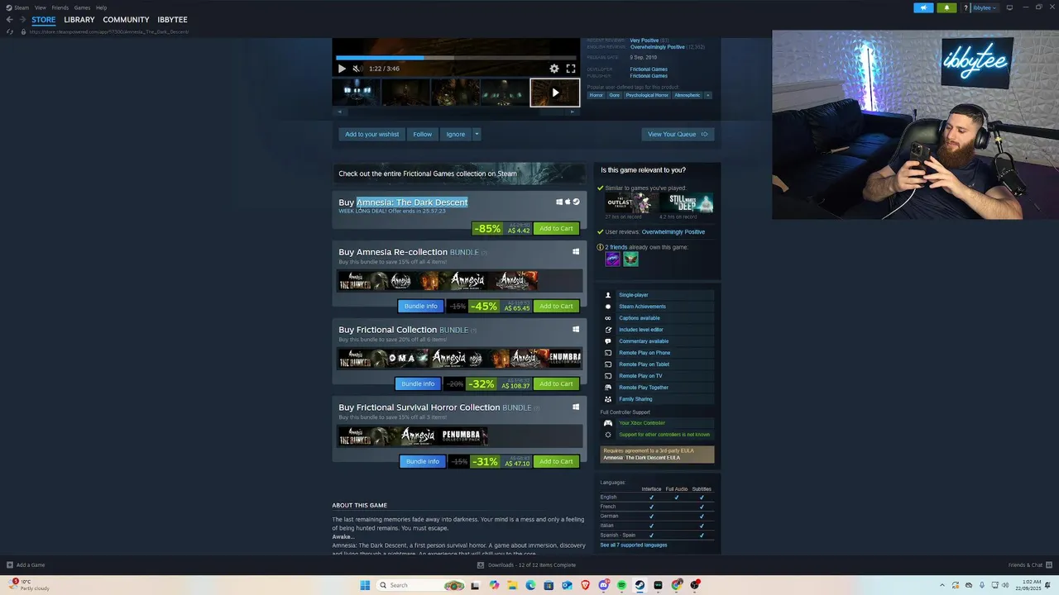Open Remote Play on Phone feature
Viewport: 1059px width, 595px height.
pos(657,353)
